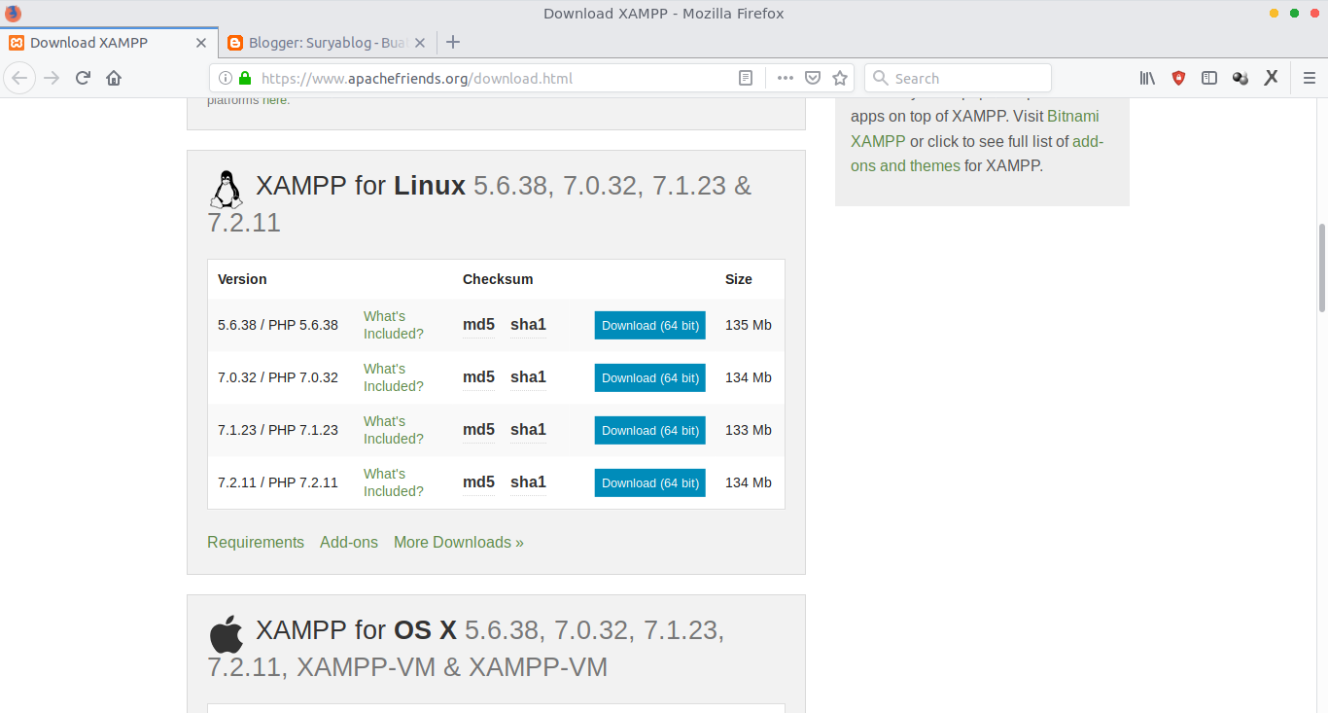The width and height of the screenshot is (1328, 713).
Task: Close the Blogger Suryablog tab
Action: 420,43
